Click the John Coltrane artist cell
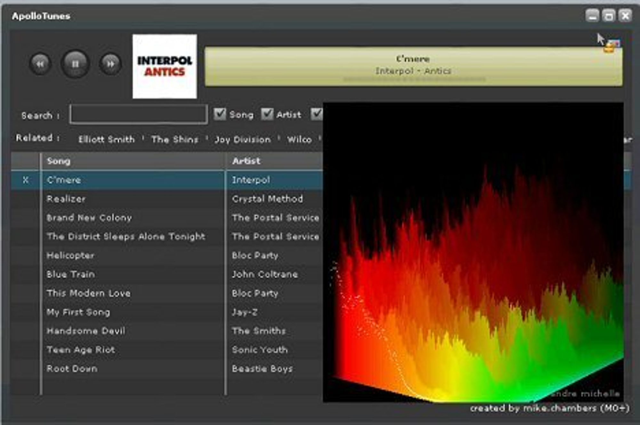Image resolution: width=640 pixels, height=425 pixels. click(265, 274)
